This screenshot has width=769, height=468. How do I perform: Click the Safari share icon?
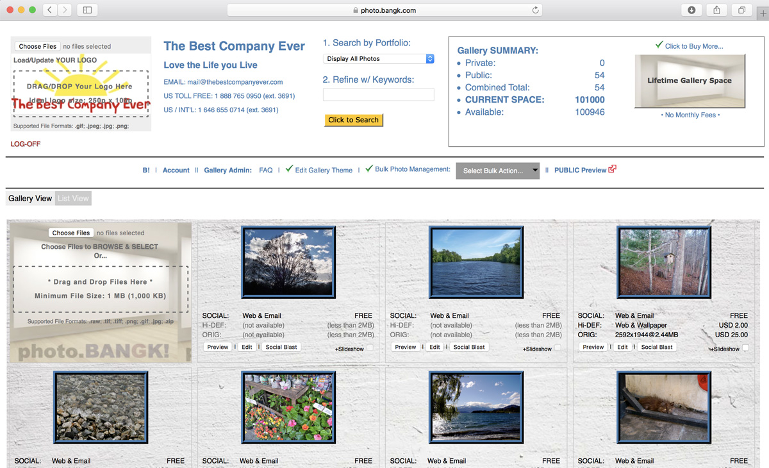pyautogui.click(x=716, y=10)
